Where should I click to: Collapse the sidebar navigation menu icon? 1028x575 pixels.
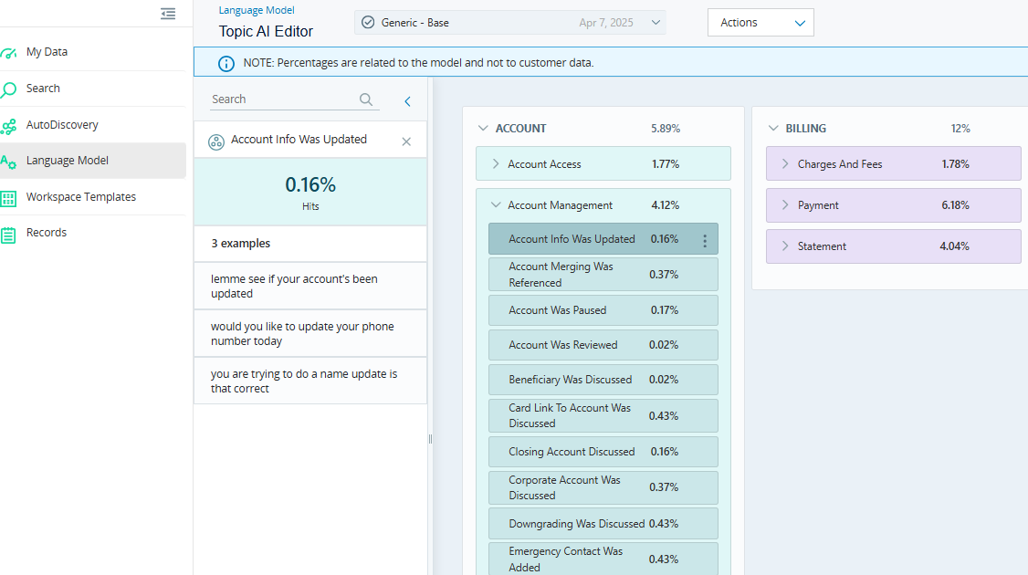(x=168, y=14)
